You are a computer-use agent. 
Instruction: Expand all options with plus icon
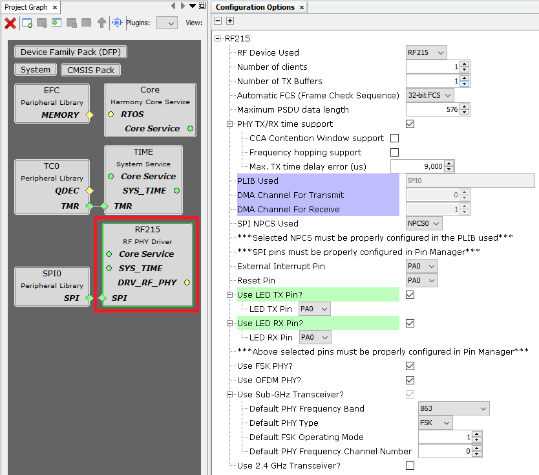230,21
